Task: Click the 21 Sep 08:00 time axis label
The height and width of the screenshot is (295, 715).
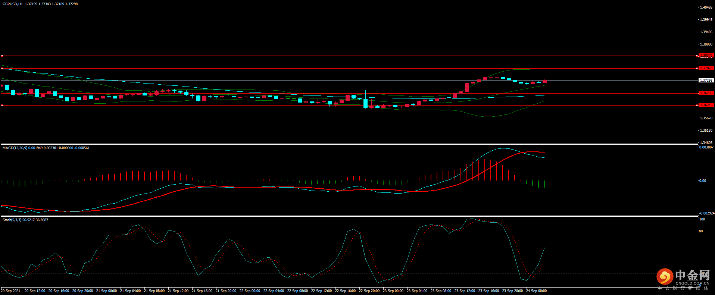Action: click(x=154, y=291)
